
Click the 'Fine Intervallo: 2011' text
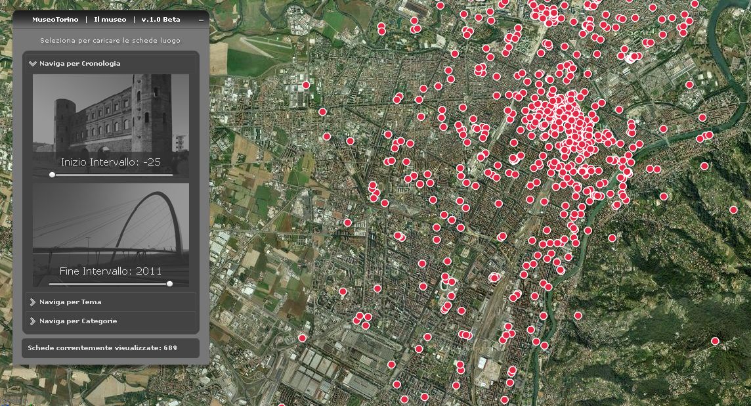(111, 271)
